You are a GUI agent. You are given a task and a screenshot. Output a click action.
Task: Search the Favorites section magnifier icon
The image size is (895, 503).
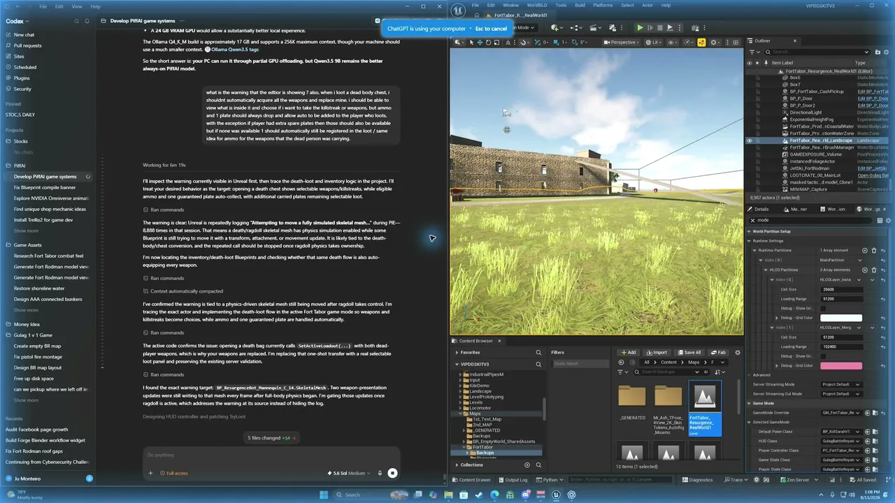[x=538, y=353]
